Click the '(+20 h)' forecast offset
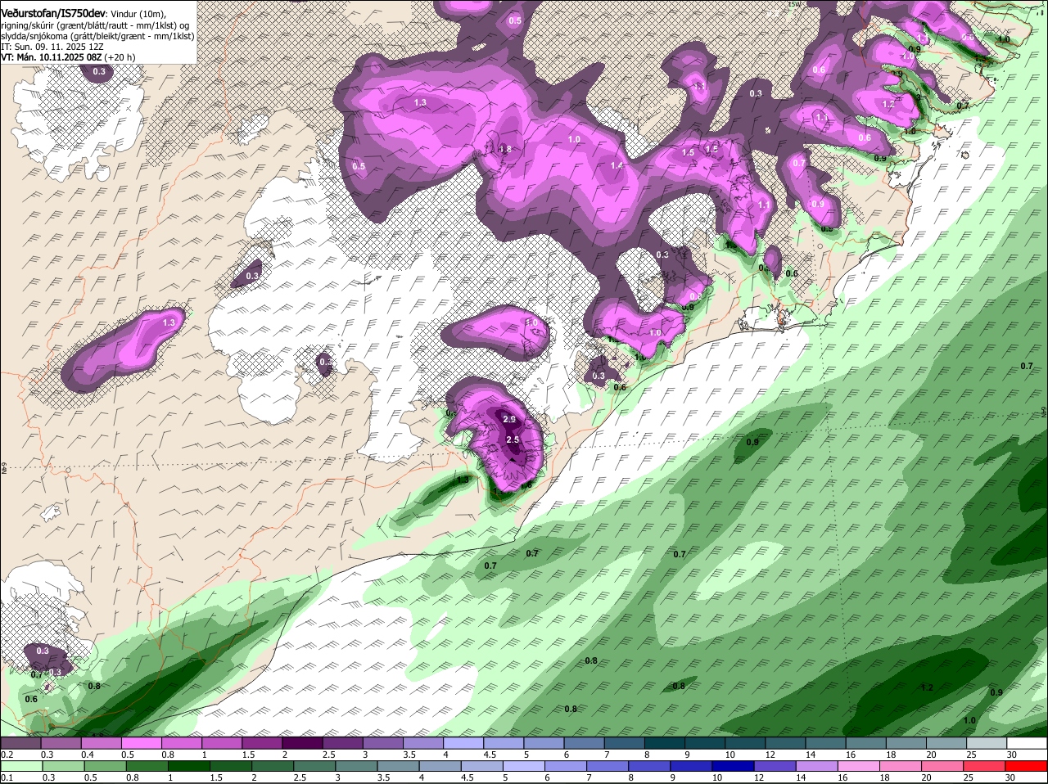Screen dimensions: 1048x784 coord(120,57)
